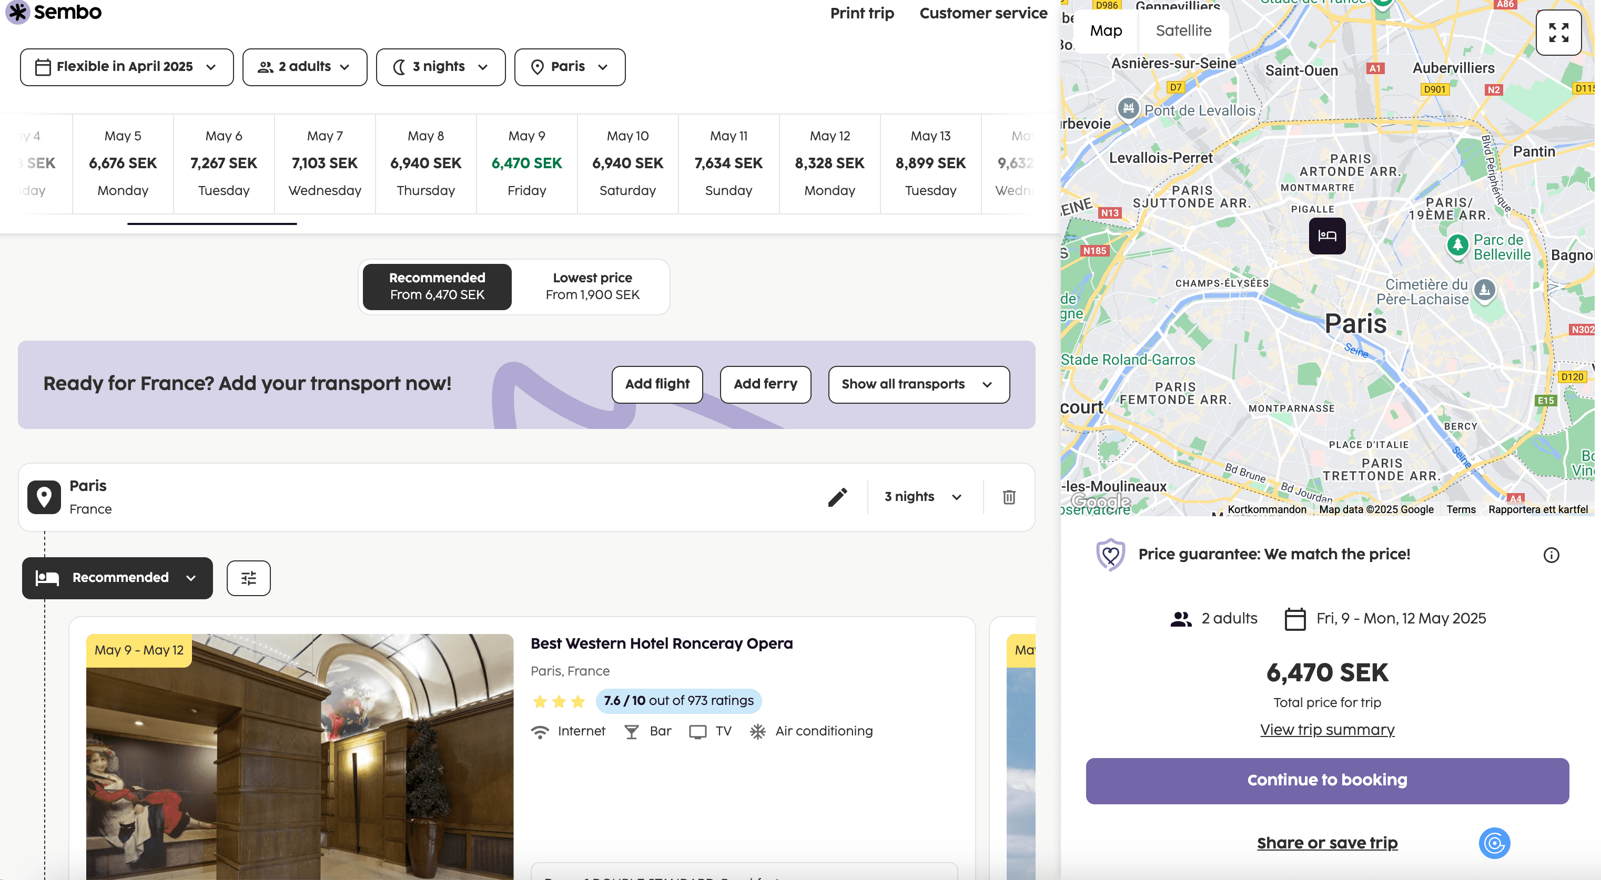Click the hotel bed marker on map
Screen dimensions: 1601x880
point(1327,236)
